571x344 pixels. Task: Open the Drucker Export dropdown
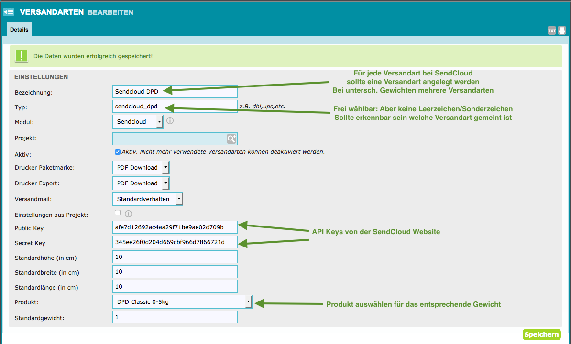pos(141,183)
